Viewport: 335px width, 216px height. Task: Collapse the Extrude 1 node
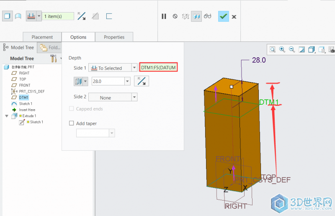pyautogui.click(x=7, y=116)
